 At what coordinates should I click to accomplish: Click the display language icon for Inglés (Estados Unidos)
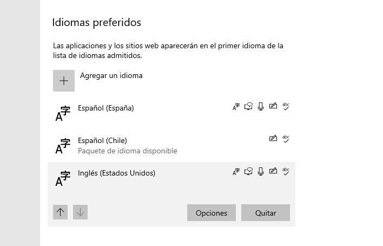coord(236,172)
